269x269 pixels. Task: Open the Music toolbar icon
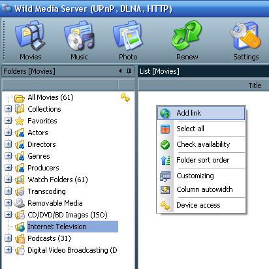point(79,35)
